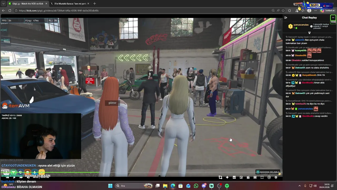Click the taskbar search box Ara
The width and height of the screenshot is (337, 190).
coord(134,186)
